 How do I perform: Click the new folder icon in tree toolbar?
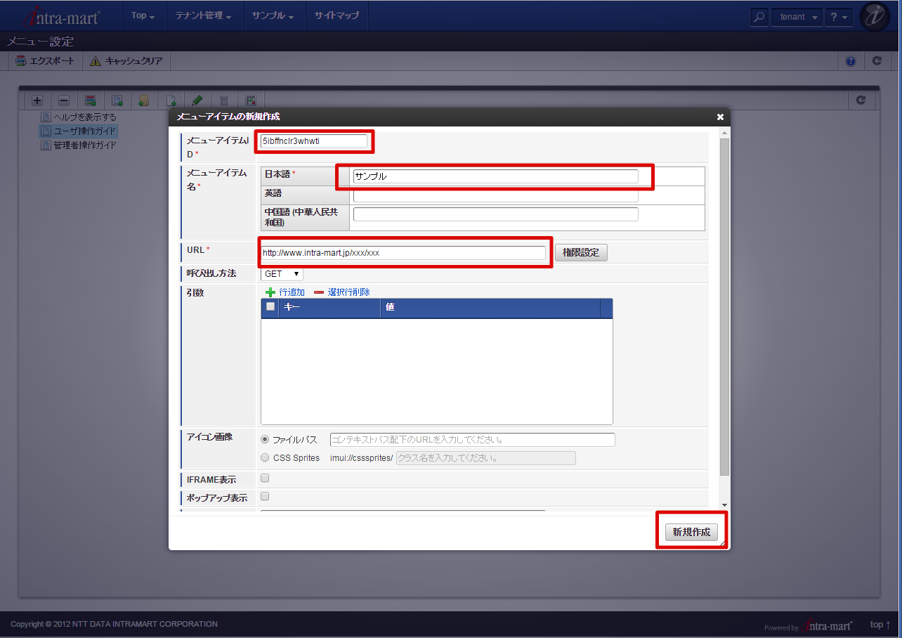(x=143, y=100)
